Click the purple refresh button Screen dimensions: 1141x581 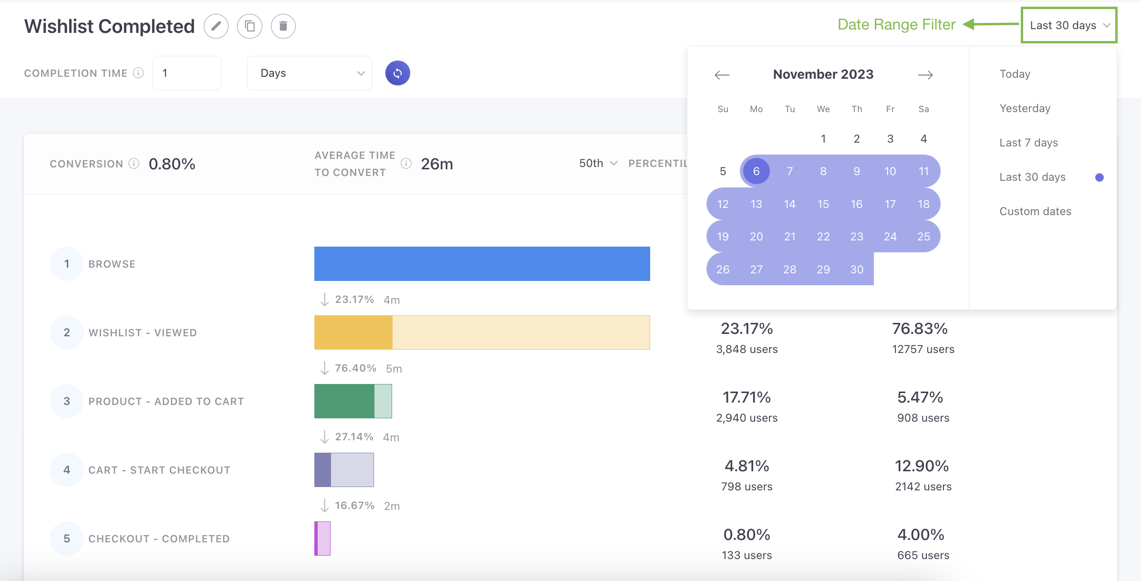tap(398, 73)
